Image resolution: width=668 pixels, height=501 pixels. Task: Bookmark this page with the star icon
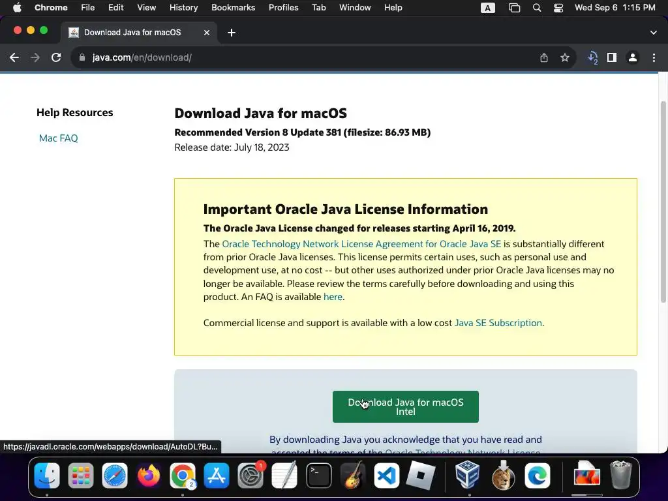(565, 57)
